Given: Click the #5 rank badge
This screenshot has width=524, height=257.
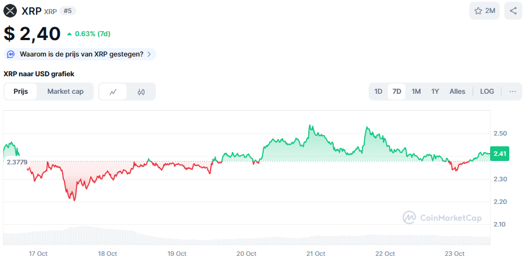Looking at the screenshot, I should pos(68,11).
